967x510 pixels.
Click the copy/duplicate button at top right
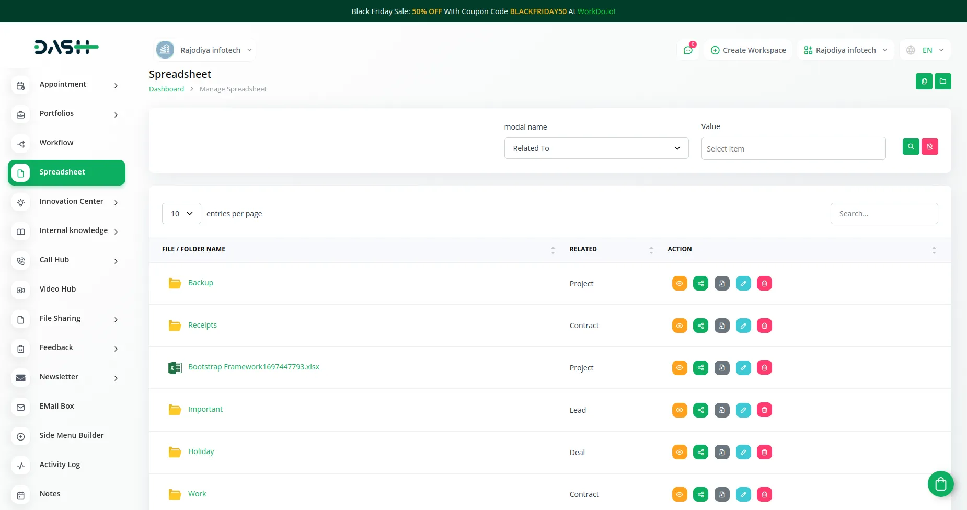[924, 82]
